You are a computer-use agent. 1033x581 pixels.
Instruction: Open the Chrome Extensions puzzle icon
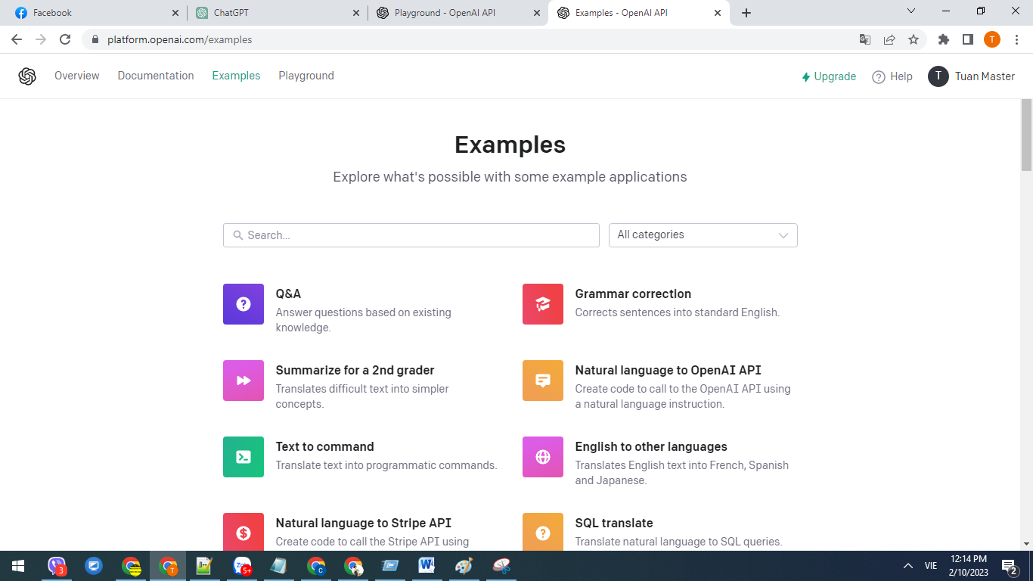coord(943,39)
